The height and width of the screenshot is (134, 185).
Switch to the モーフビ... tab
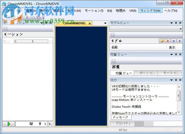pos(170,73)
